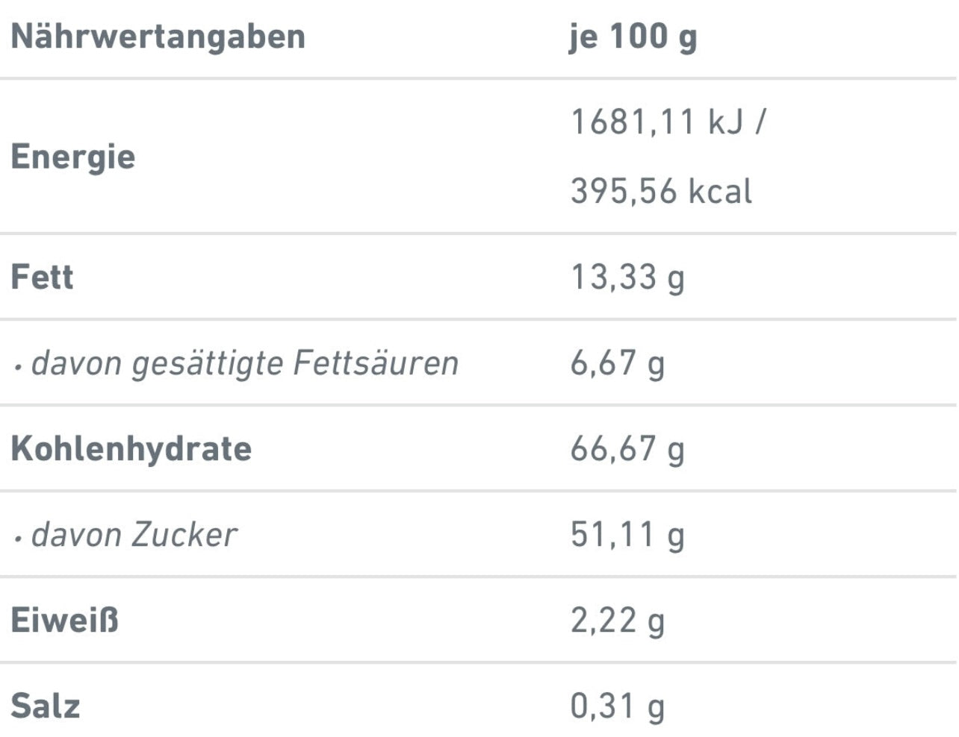Select the Eiweiß row label
959x737 pixels.
pos(65,620)
